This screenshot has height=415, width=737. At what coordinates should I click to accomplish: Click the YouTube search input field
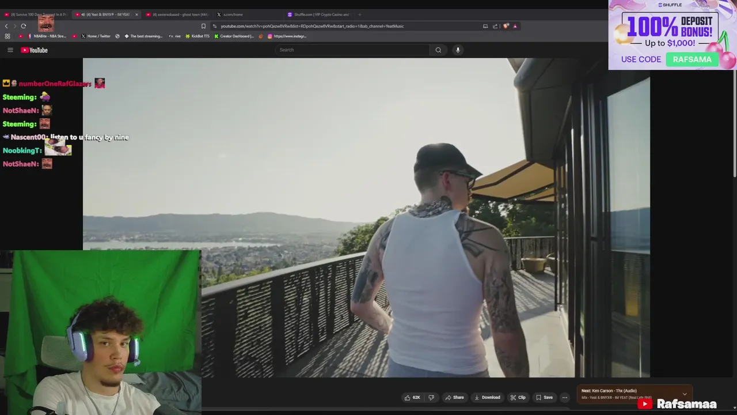tap(352, 50)
